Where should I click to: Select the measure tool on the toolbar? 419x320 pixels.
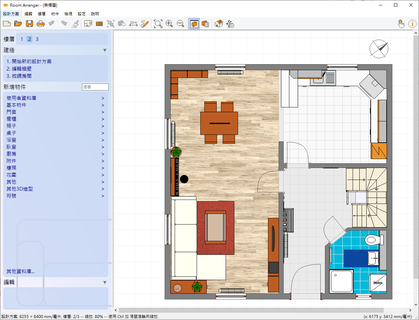pyautogui.click(x=133, y=24)
